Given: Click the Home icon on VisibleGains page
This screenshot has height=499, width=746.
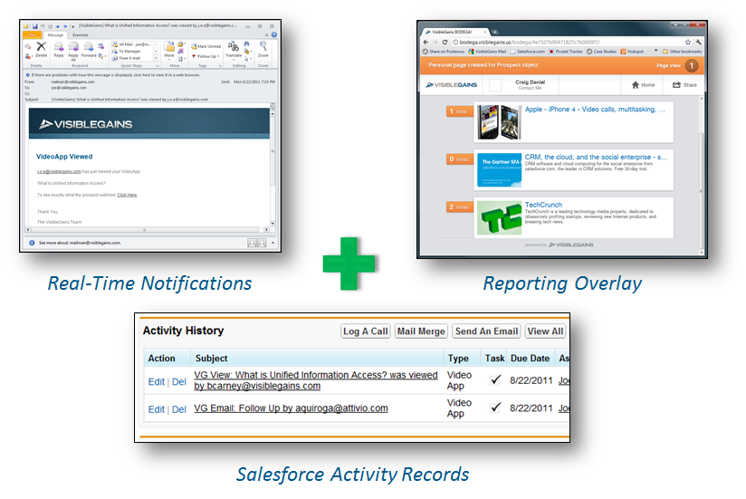Looking at the screenshot, I should (636, 85).
